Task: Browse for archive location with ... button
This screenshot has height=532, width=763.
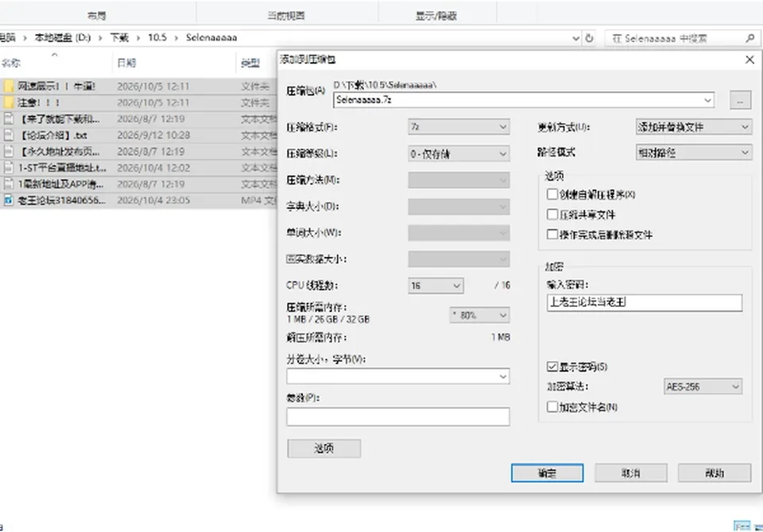Action: coord(740,100)
